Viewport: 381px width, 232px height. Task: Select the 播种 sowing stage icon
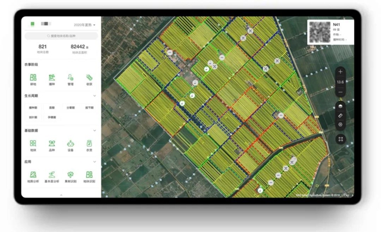tap(52, 78)
